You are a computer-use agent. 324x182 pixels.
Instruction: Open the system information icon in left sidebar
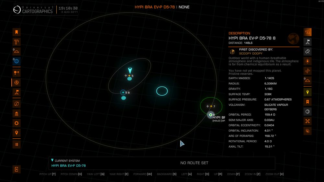17,104
